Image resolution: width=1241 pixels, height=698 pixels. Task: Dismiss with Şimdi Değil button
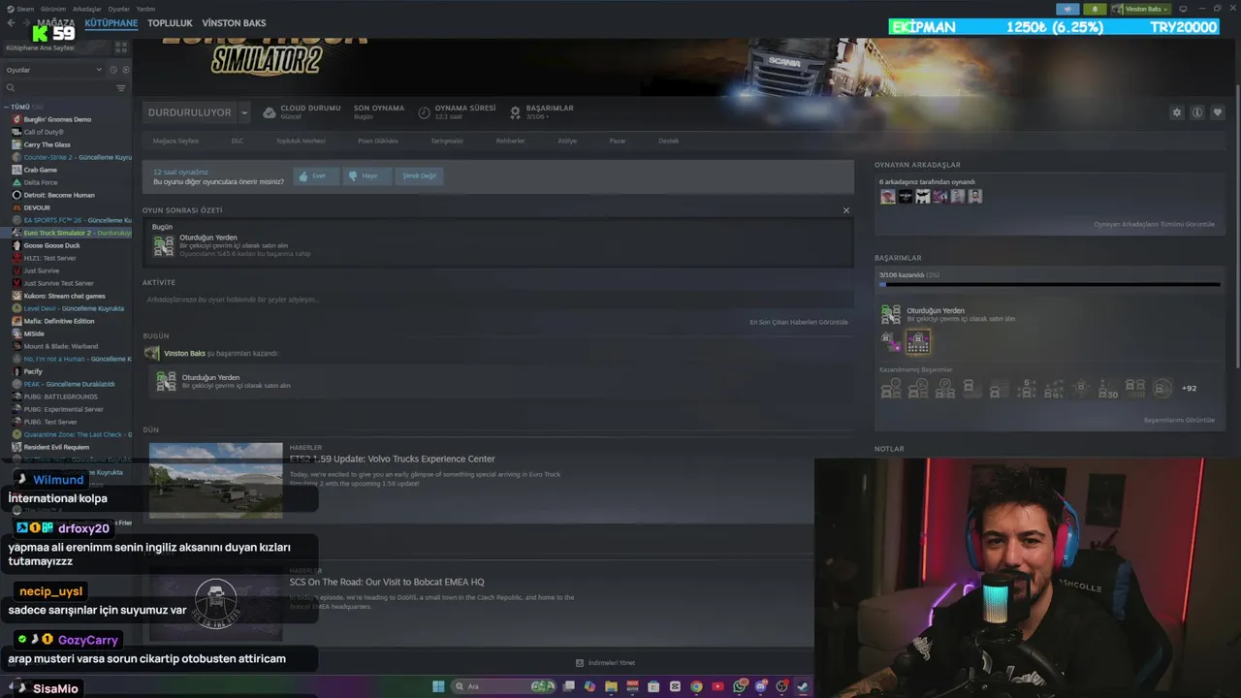click(419, 176)
